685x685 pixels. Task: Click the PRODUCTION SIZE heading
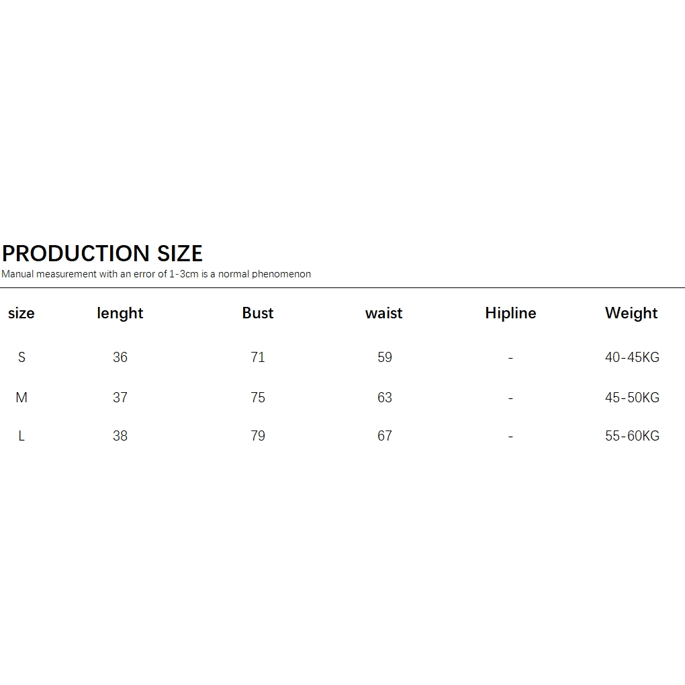102,253
